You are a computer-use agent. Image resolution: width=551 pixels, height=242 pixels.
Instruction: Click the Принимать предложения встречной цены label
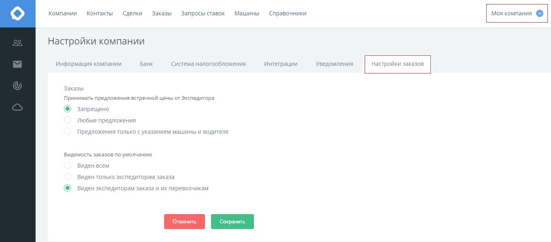point(139,98)
